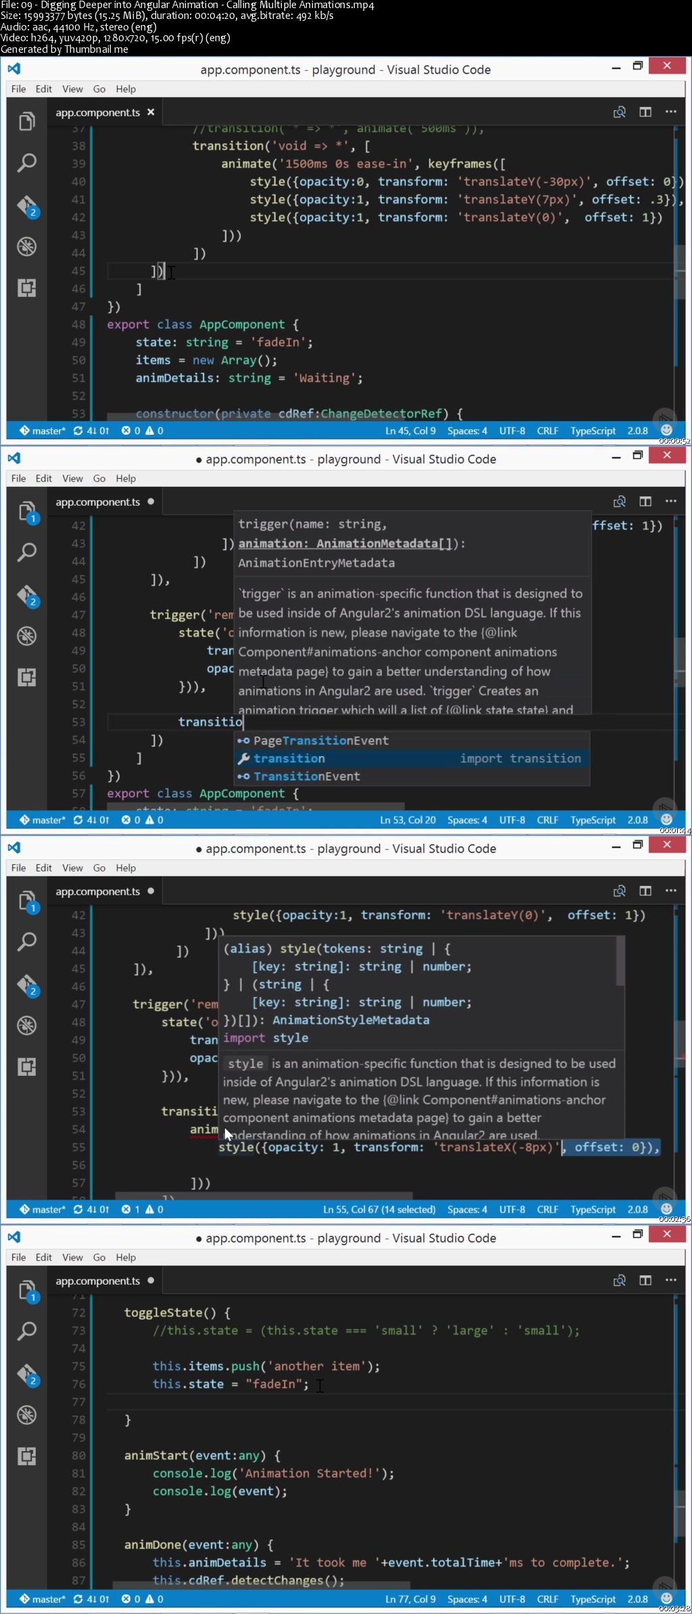The image size is (692, 1614).
Task: Open Extensions icon in first window (Ln 45)
Action: tap(27, 288)
